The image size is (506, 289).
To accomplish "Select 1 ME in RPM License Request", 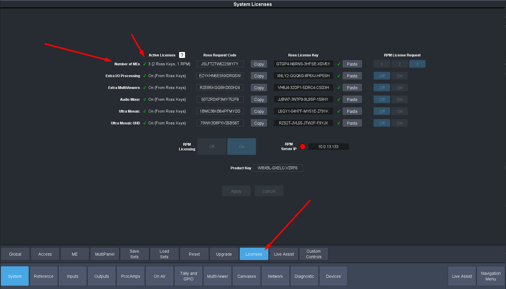I will tap(382, 64).
